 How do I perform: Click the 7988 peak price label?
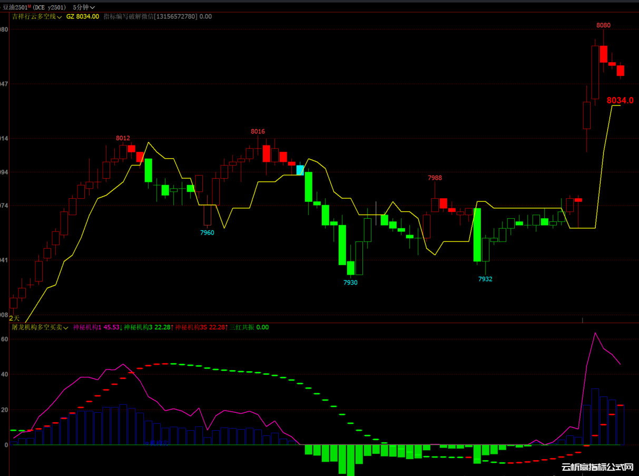coord(435,178)
